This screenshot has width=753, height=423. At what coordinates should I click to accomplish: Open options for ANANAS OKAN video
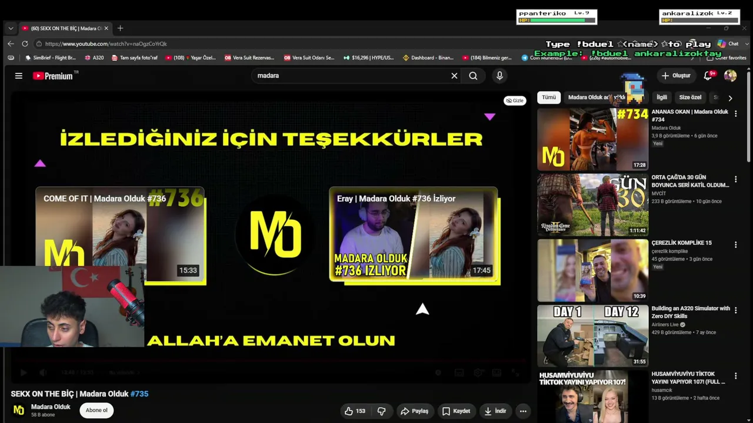pos(735,113)
